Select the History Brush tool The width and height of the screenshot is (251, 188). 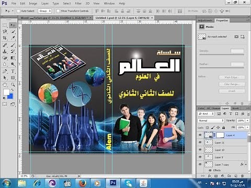(x=13, y=51)
